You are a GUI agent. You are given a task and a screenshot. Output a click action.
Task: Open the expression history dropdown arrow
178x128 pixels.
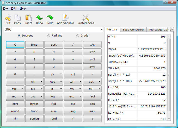[102, 29]
